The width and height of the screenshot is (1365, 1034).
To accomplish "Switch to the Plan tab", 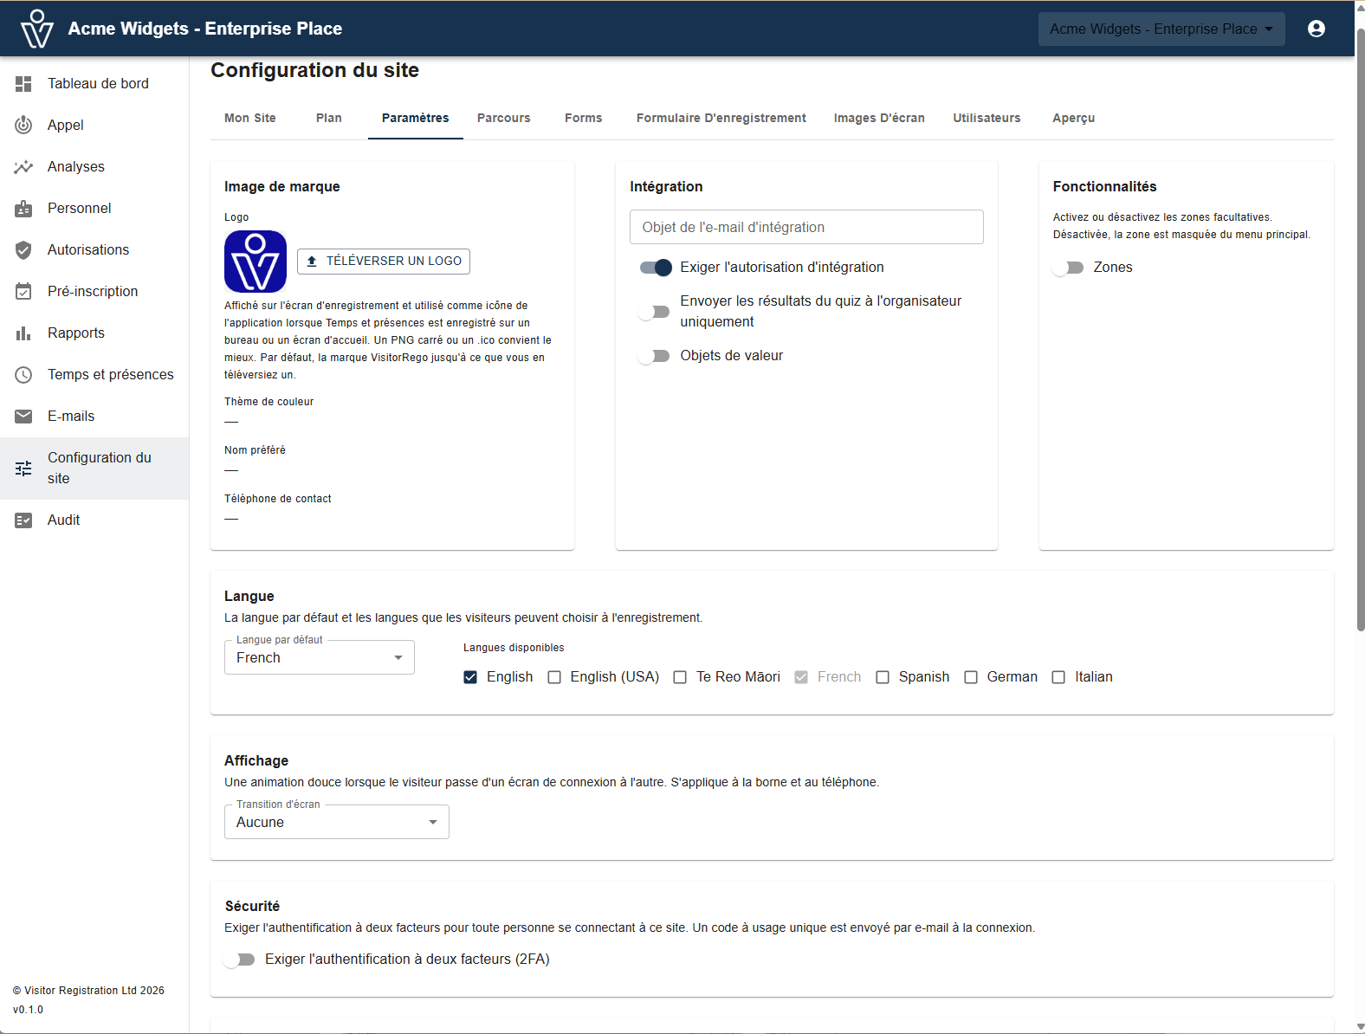I will pos(329,118).
